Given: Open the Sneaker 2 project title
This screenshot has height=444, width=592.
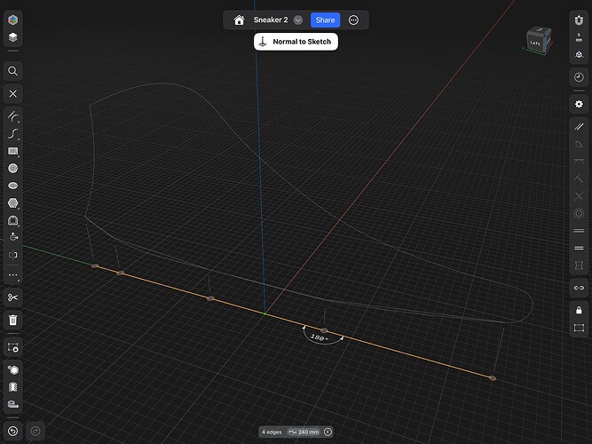Looking at the screenshot, I should click(x=271, y=20).
